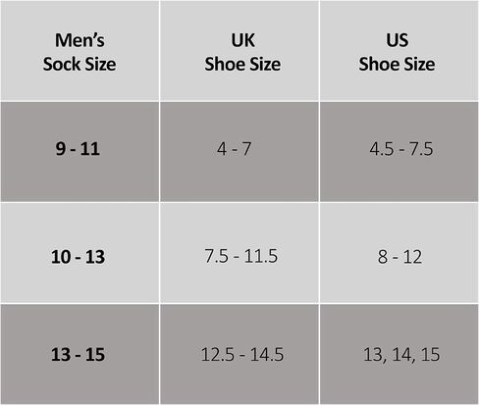The image size is (479, 405).
Task: Click the US 4.5 - 7.5 cell
Action: [x=399, y=151]
